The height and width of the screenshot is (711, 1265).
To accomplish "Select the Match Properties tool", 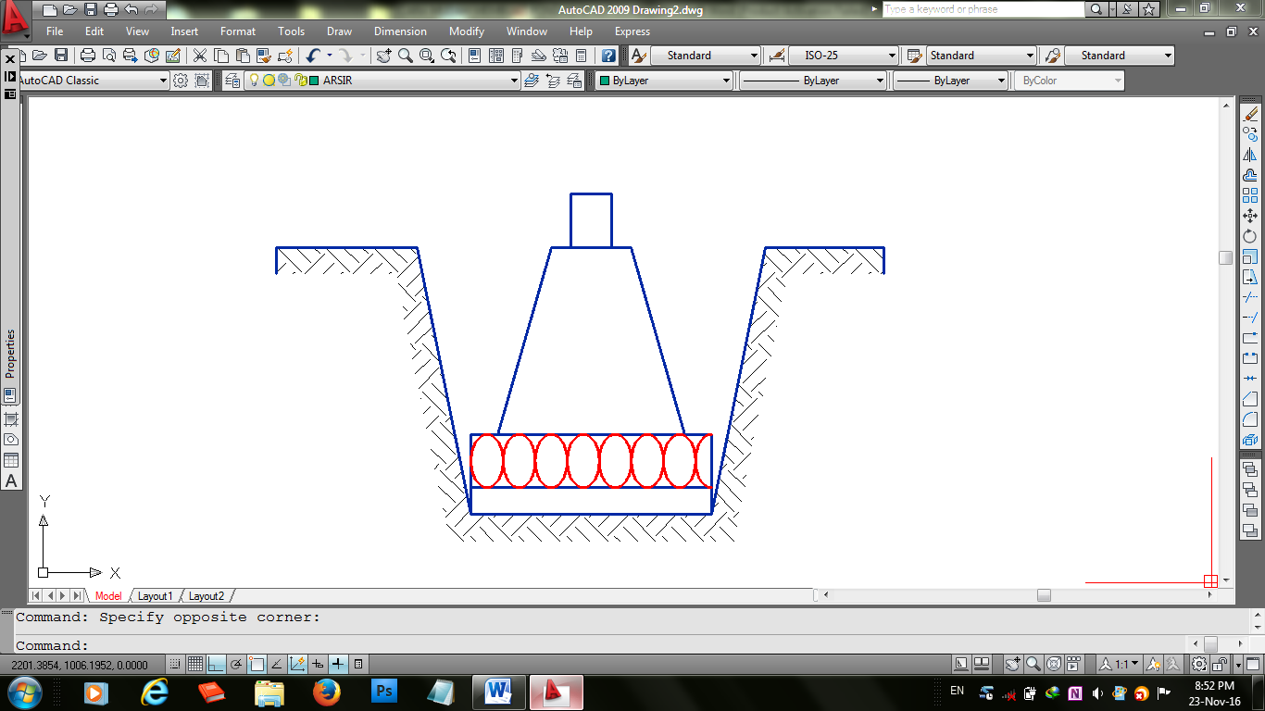I will point(261,56).
